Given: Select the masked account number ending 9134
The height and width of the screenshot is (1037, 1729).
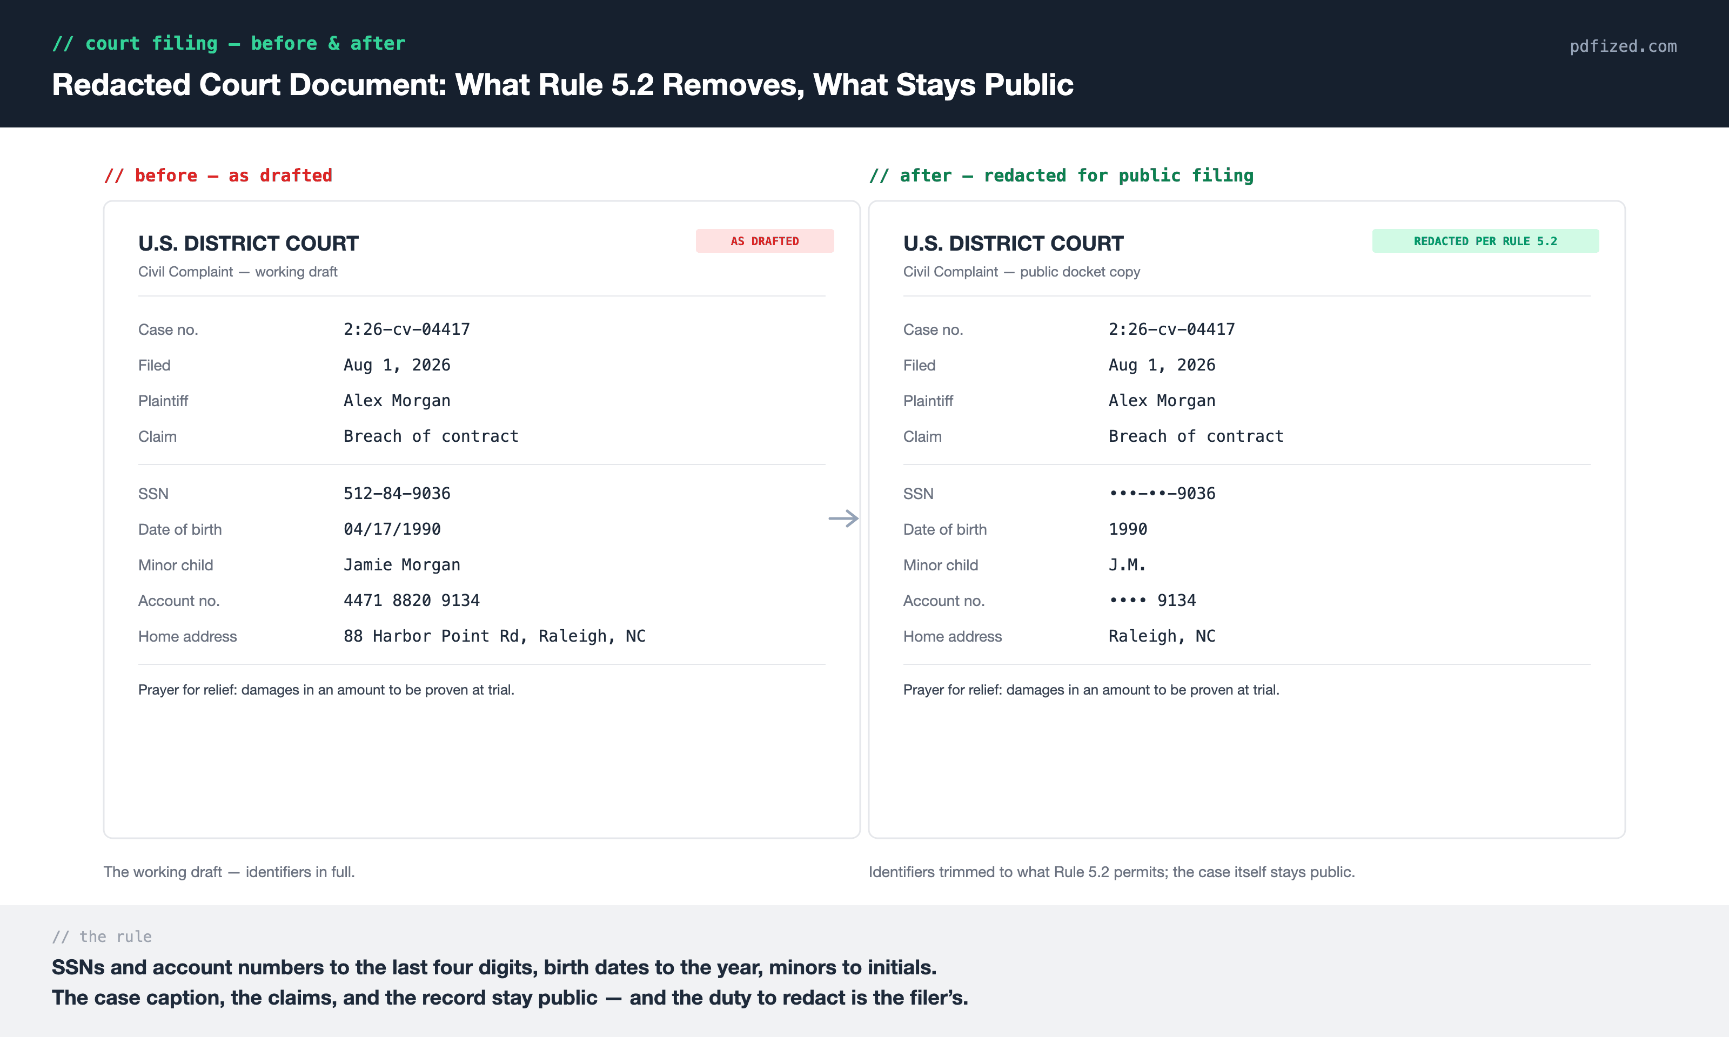Looking at the screenshot, I should [x=1152, y=600].
